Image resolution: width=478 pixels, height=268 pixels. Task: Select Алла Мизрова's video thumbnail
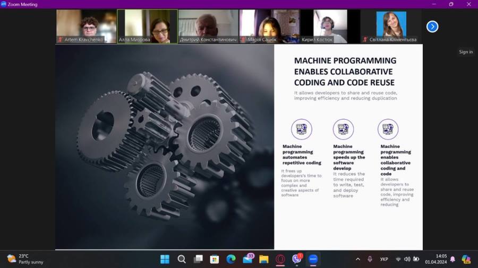(147, 26)
